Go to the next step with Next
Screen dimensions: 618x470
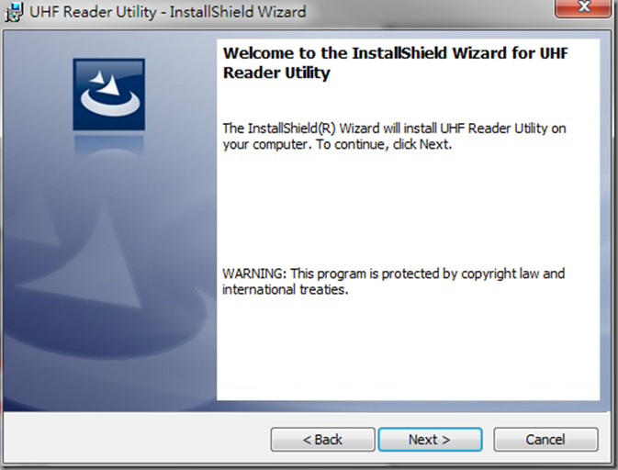point(430,440)
